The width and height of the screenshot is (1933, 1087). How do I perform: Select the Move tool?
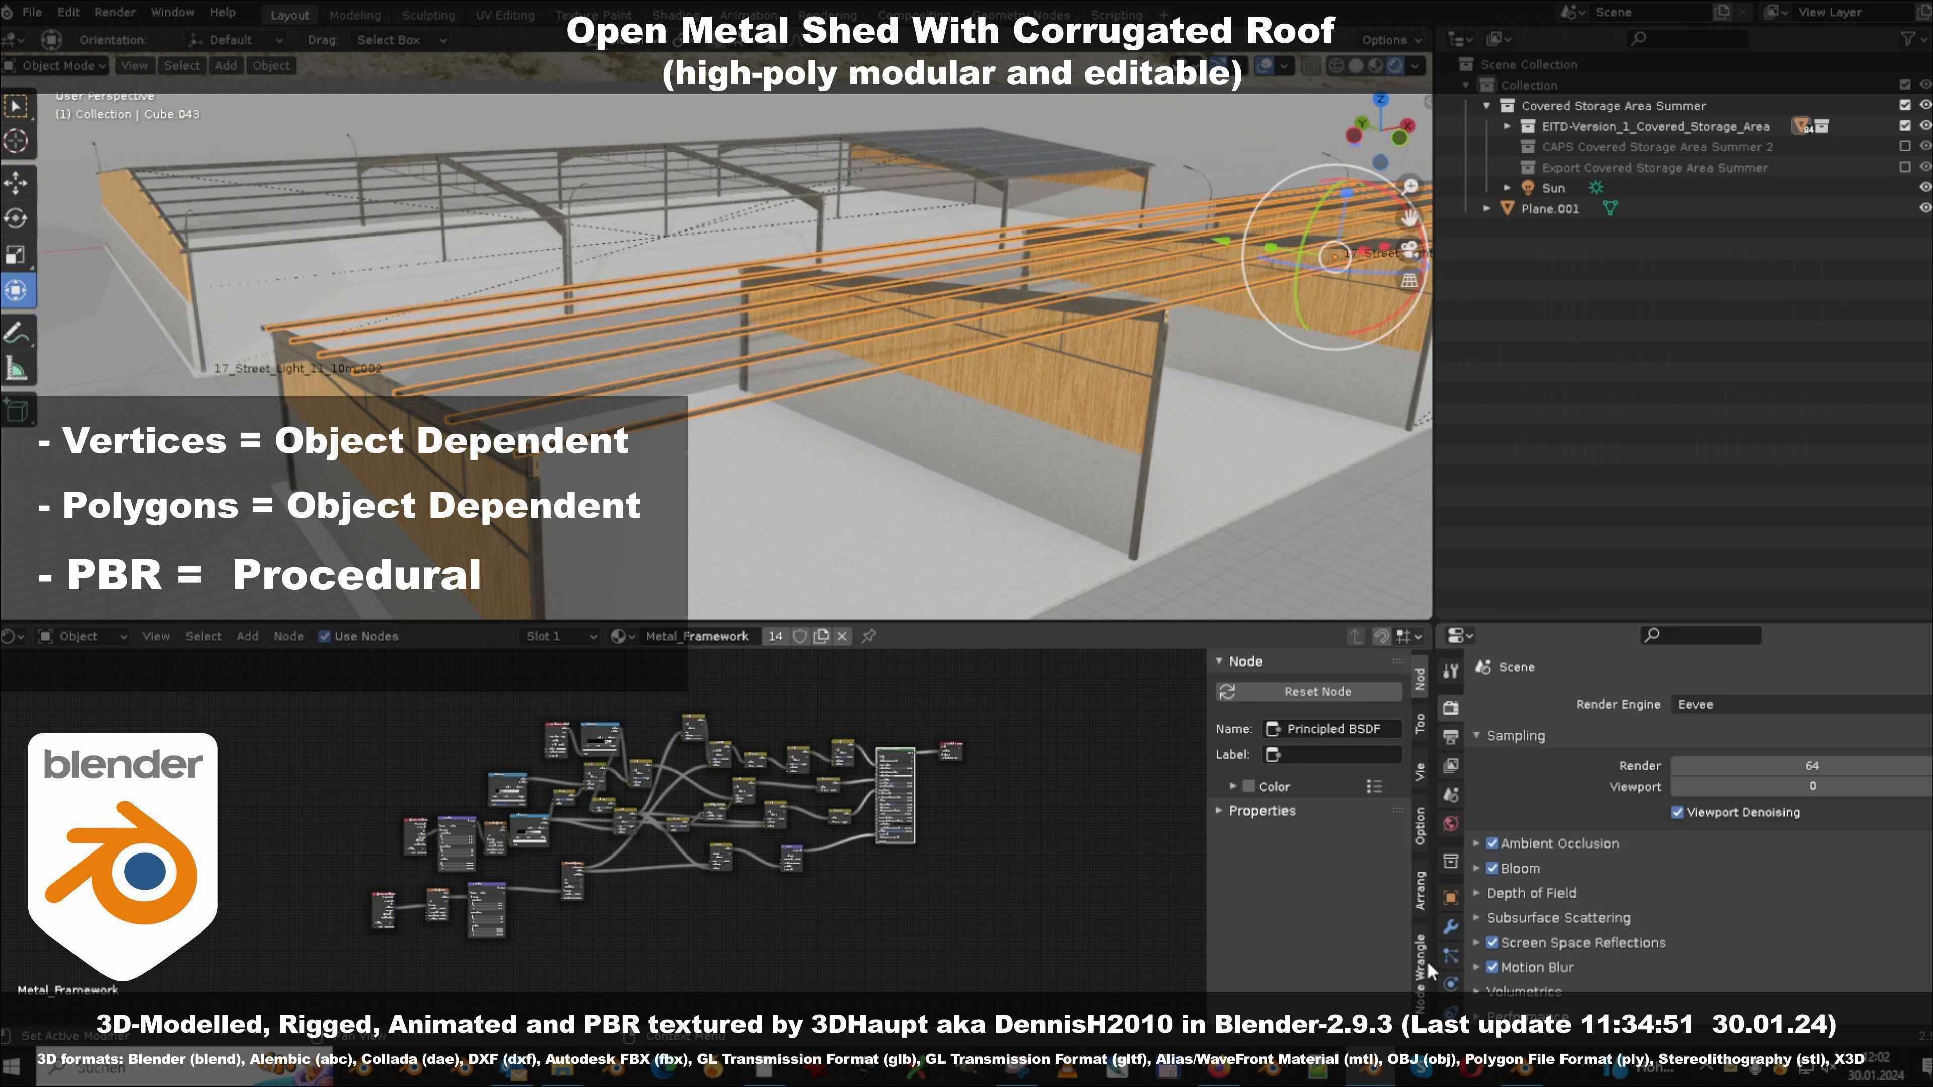17,182
